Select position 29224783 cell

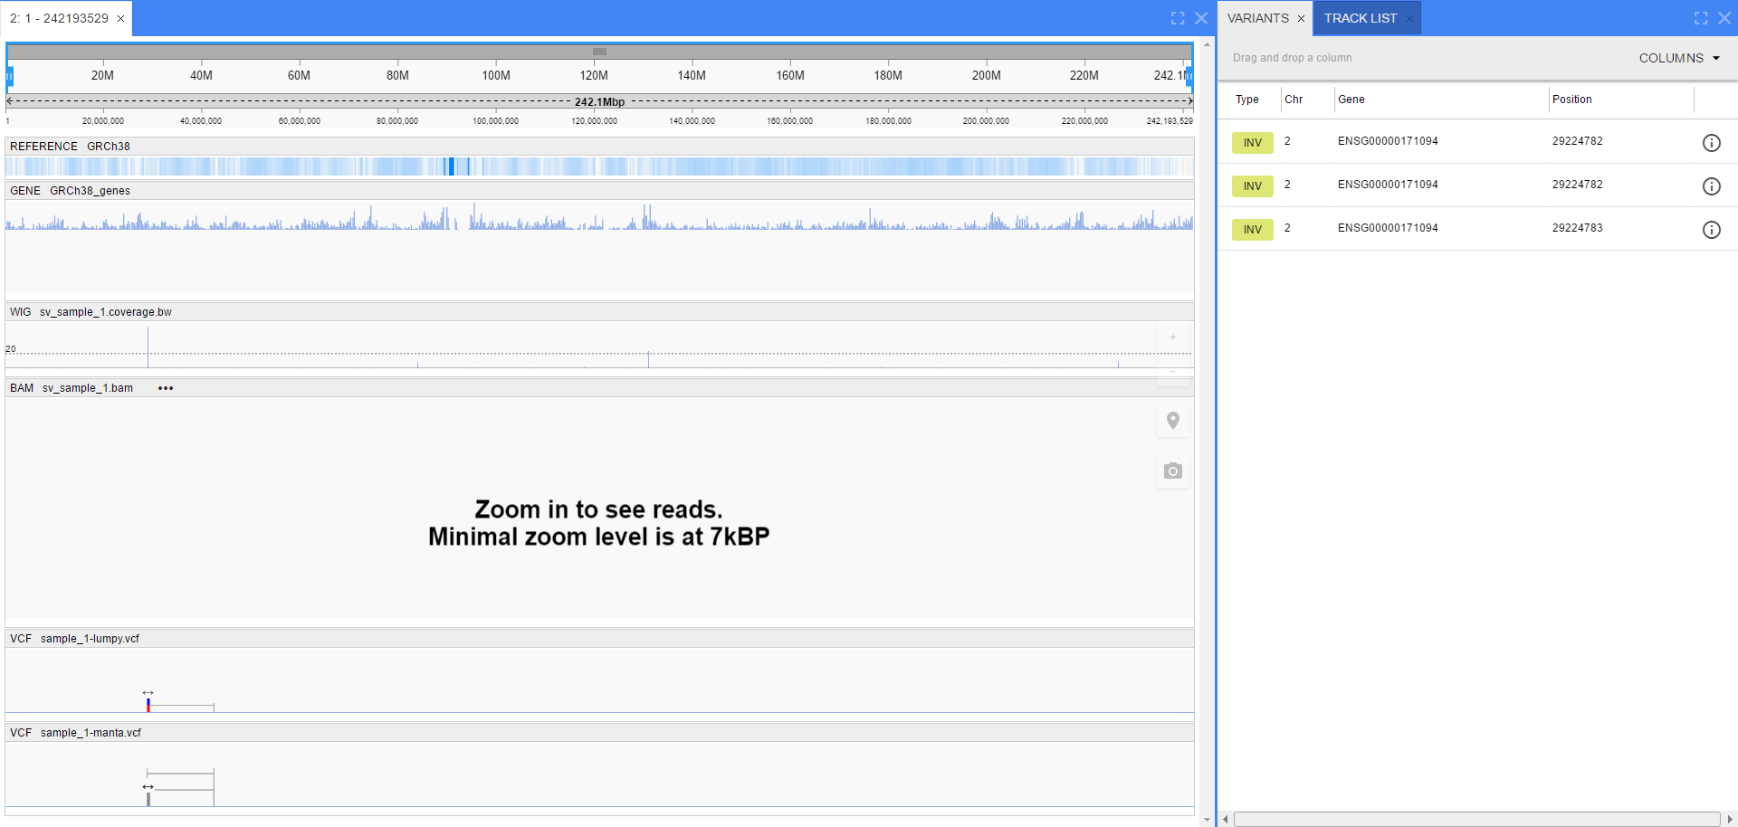point(1578,228)
